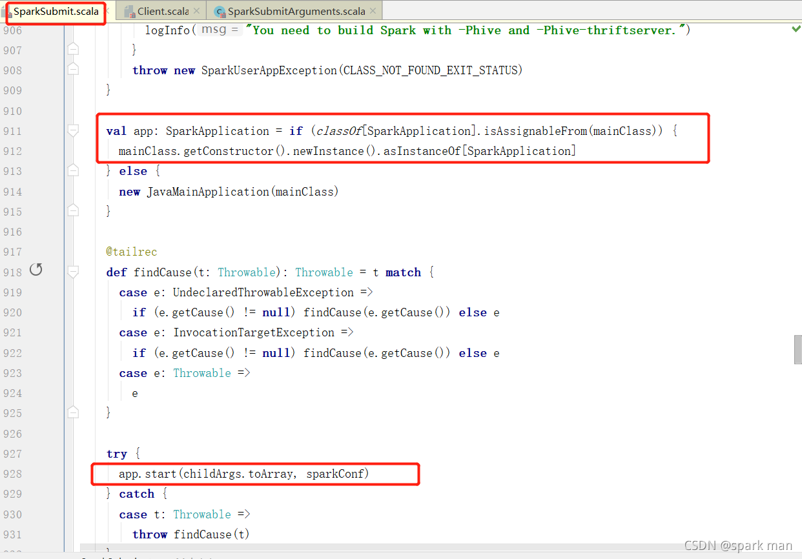802x559 pixels.
Task: Place cursor on logInfo call
Action: (x=168, y=30)
